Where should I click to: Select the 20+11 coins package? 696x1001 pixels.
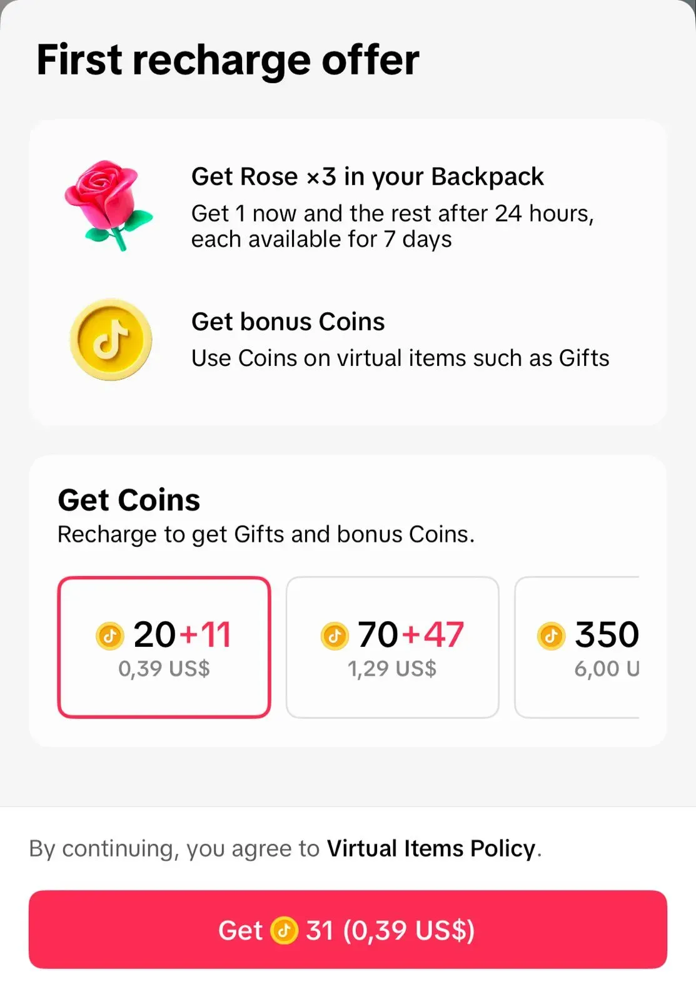(x=164, y=647)
